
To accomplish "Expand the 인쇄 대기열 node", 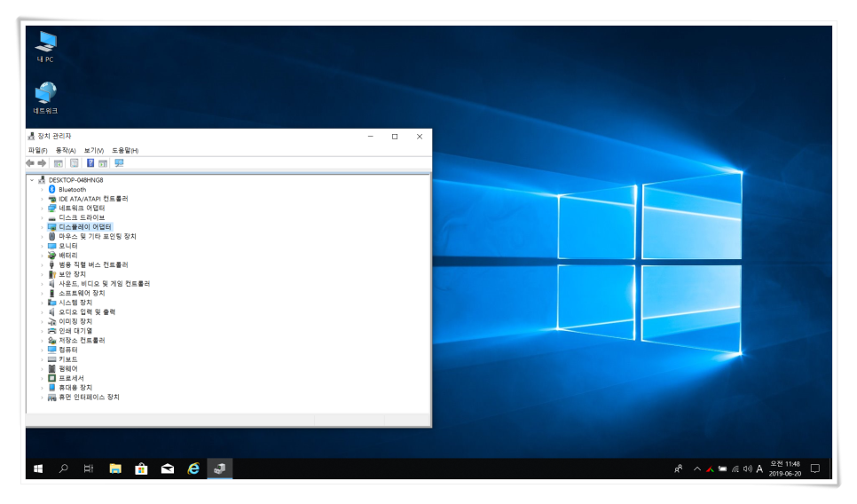I will click(42, 331).
